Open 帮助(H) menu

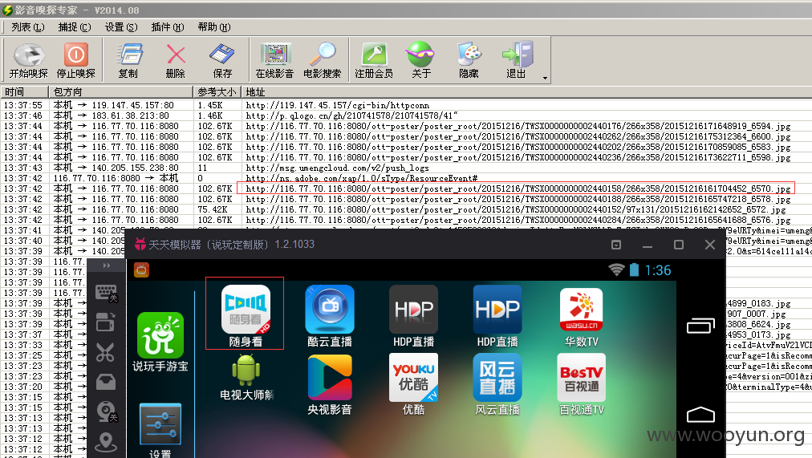(214, 27)
